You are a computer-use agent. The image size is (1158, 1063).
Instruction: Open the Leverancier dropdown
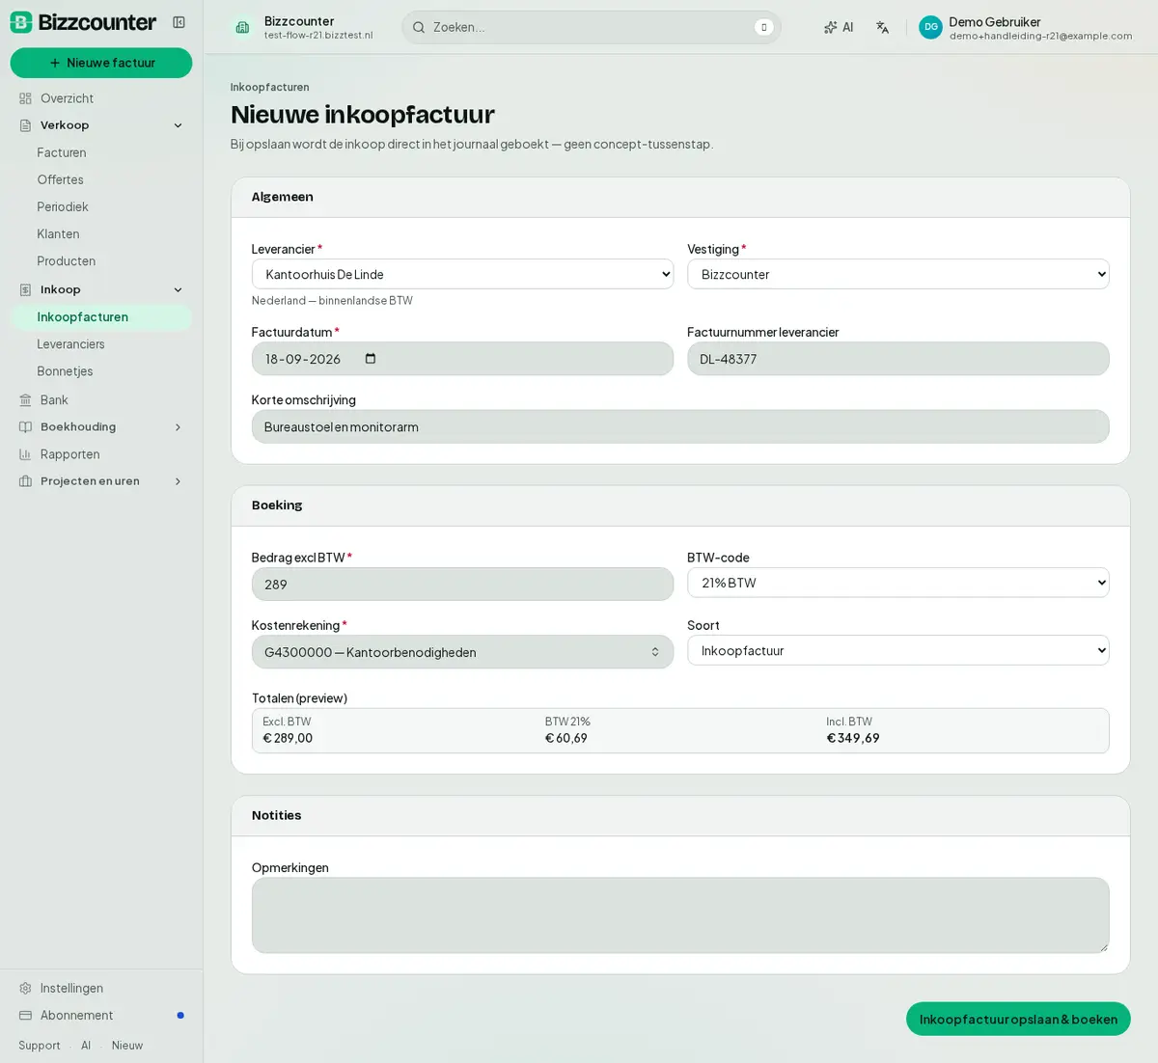click(x=462, y=274)
